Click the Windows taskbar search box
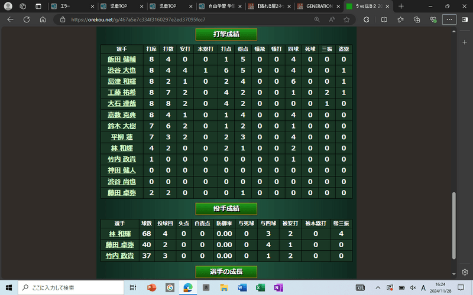This screenshot has height=295, width=473. 71,287
